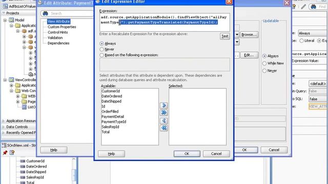Image resolution: width=328 pixels, height=184 pixels.
Task: Select Always updatable radio in Edit Attribute
Action: pyautogui.click(x=264, y=56)
